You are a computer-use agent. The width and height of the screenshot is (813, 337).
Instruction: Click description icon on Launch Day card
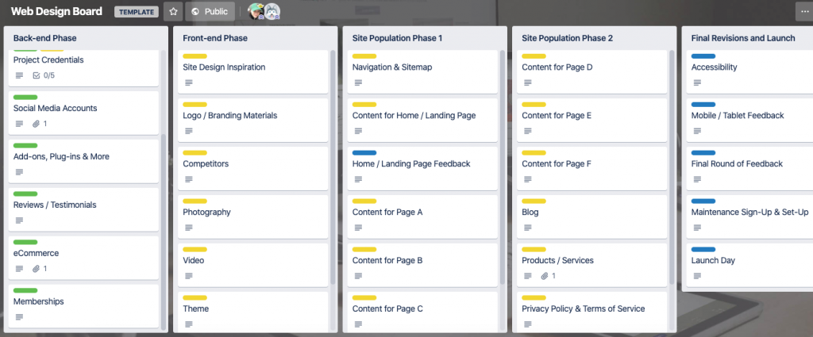[697, 276]
